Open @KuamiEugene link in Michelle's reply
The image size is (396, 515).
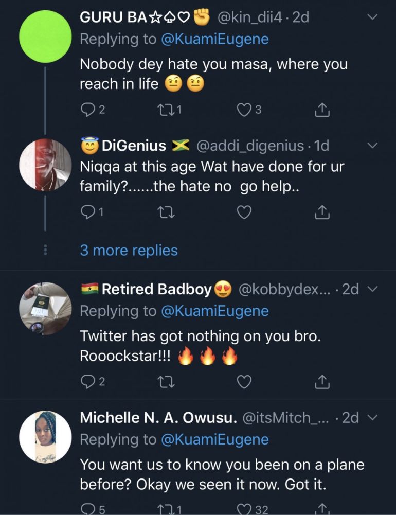pyautogui.click(x=215, y=440)
